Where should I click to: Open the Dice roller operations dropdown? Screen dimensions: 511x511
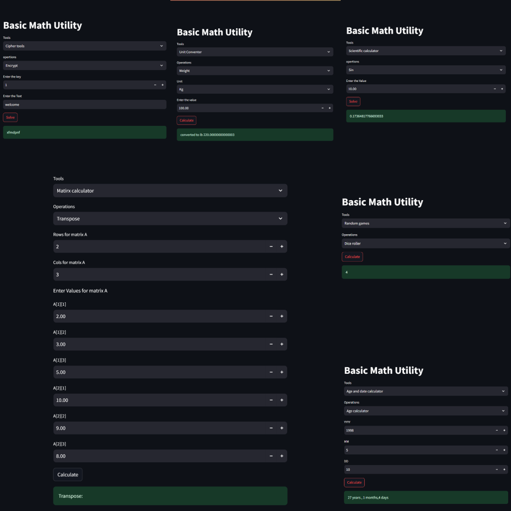426,244
